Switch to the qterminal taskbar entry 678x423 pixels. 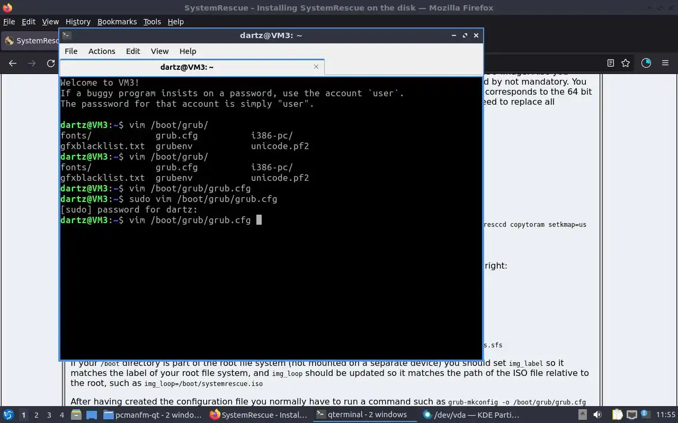point(364,415)
